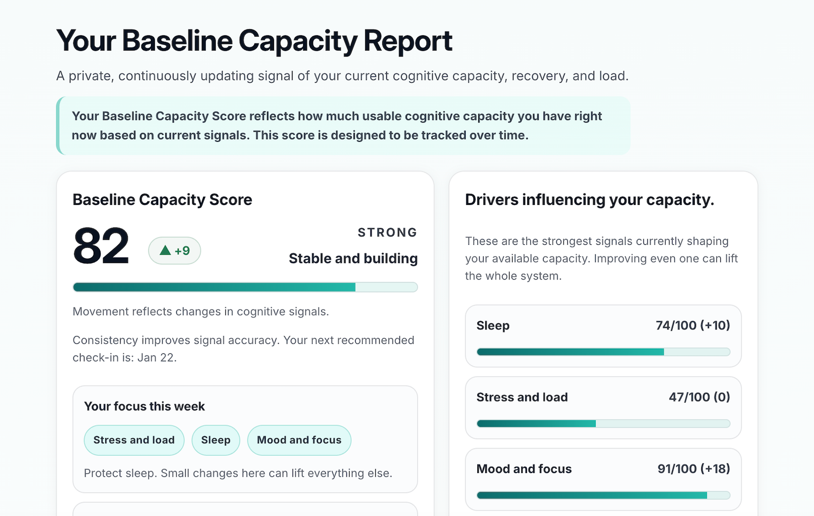The width and height of the screenshot is (814, 516).
Task: Select the Mood and focus chip
Action: pyautogui.click(x=299, y=440)
